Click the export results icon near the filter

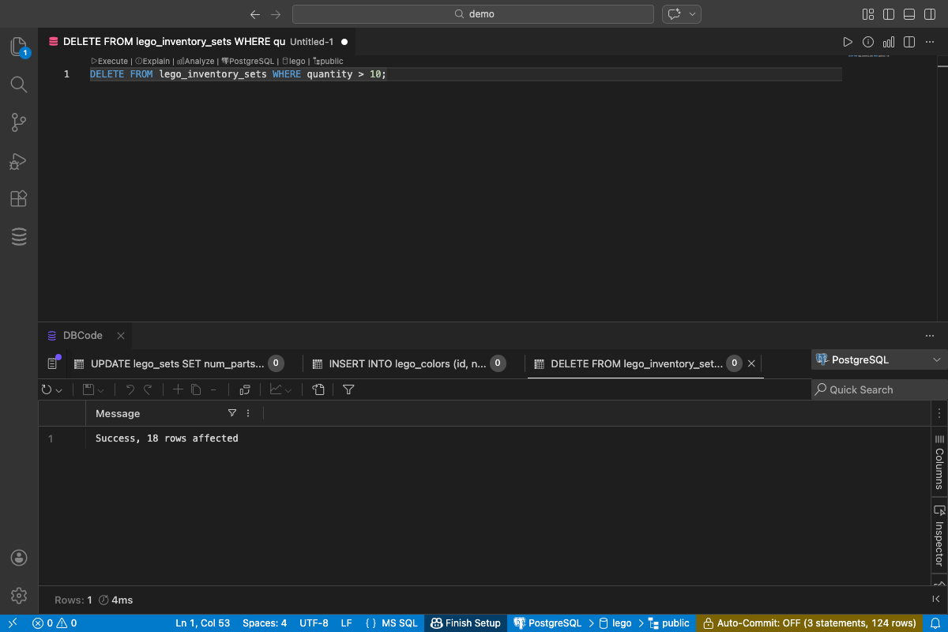tap(318, 389)
